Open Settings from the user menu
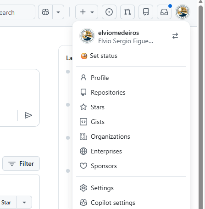 (x=131, y=188)
